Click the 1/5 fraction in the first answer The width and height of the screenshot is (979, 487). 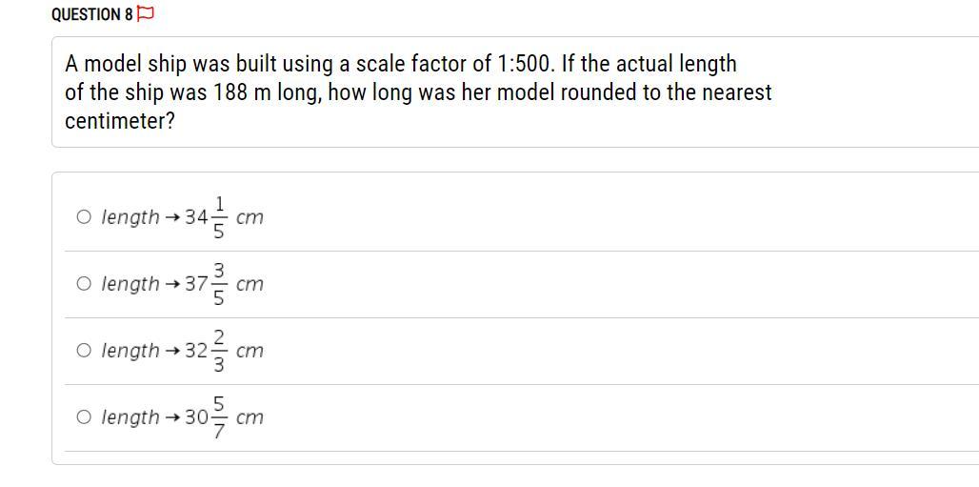coord(220,217)
